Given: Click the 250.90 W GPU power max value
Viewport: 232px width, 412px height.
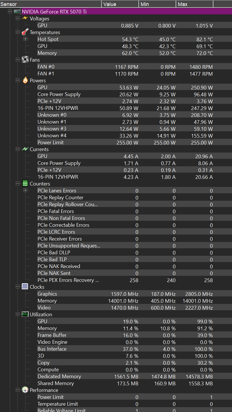Looking at the screenshot, I should [202, 87].
